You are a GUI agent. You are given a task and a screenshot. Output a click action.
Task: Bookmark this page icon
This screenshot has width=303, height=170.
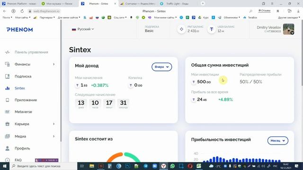coord(278,11)
